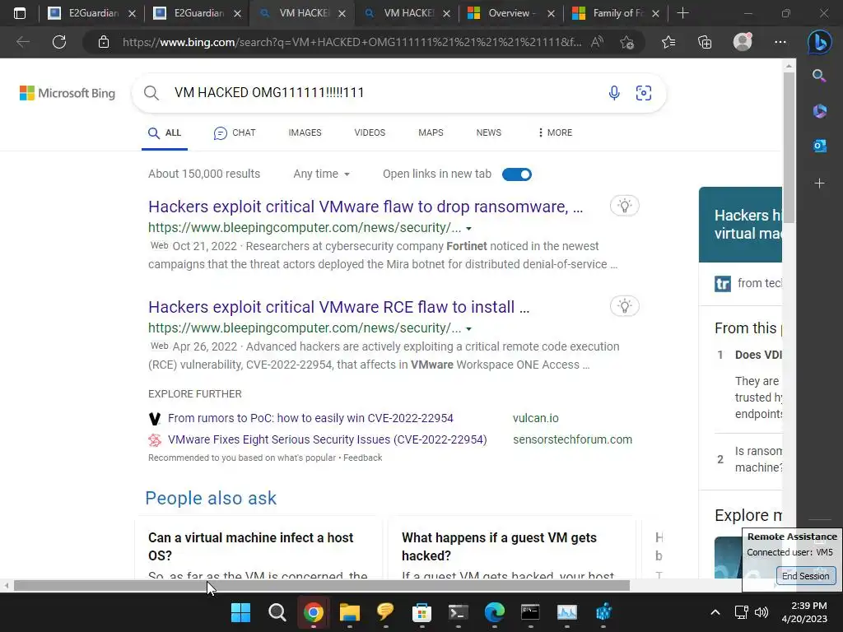Open 'From rumors to PoC' vulcan.io link
The image size is (843, 632).
tap(310, 418)
